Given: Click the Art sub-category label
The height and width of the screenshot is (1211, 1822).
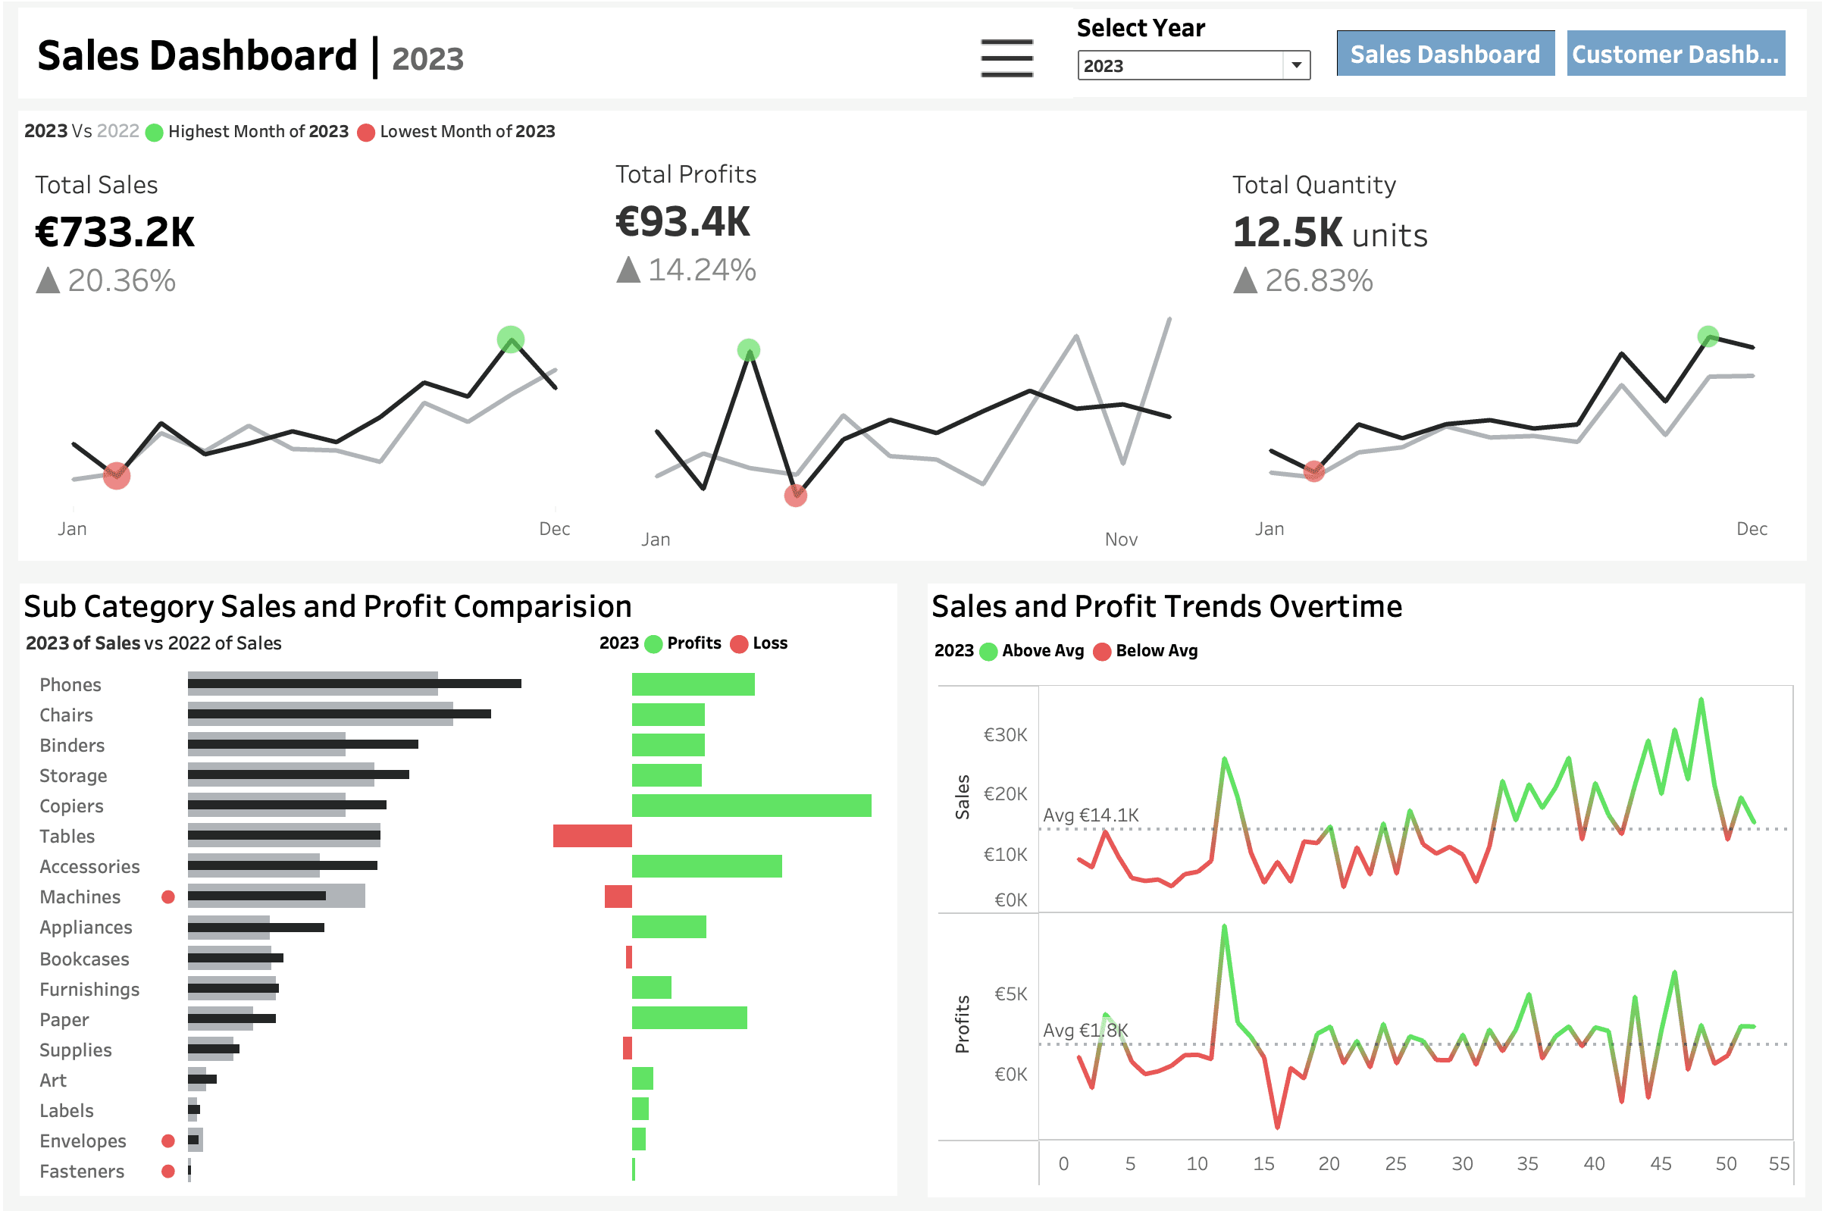Looking at the screenshot, I should [x=53, y=1081].
